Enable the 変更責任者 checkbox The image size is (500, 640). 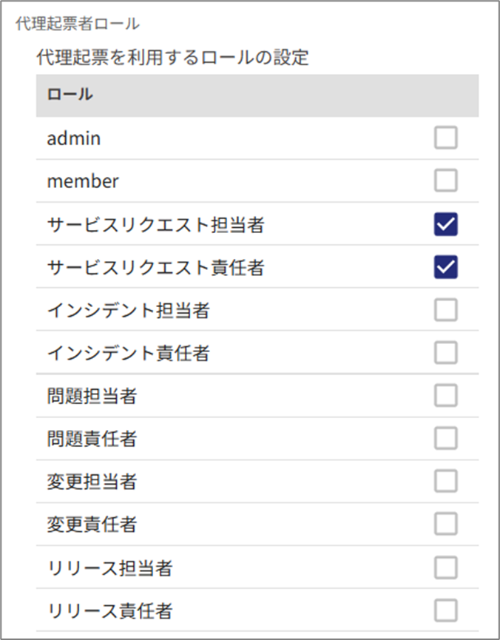(x=445, y=525)
